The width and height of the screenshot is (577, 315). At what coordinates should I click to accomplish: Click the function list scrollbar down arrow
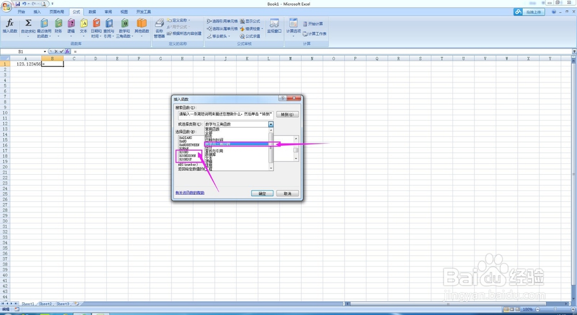[296, 158]
